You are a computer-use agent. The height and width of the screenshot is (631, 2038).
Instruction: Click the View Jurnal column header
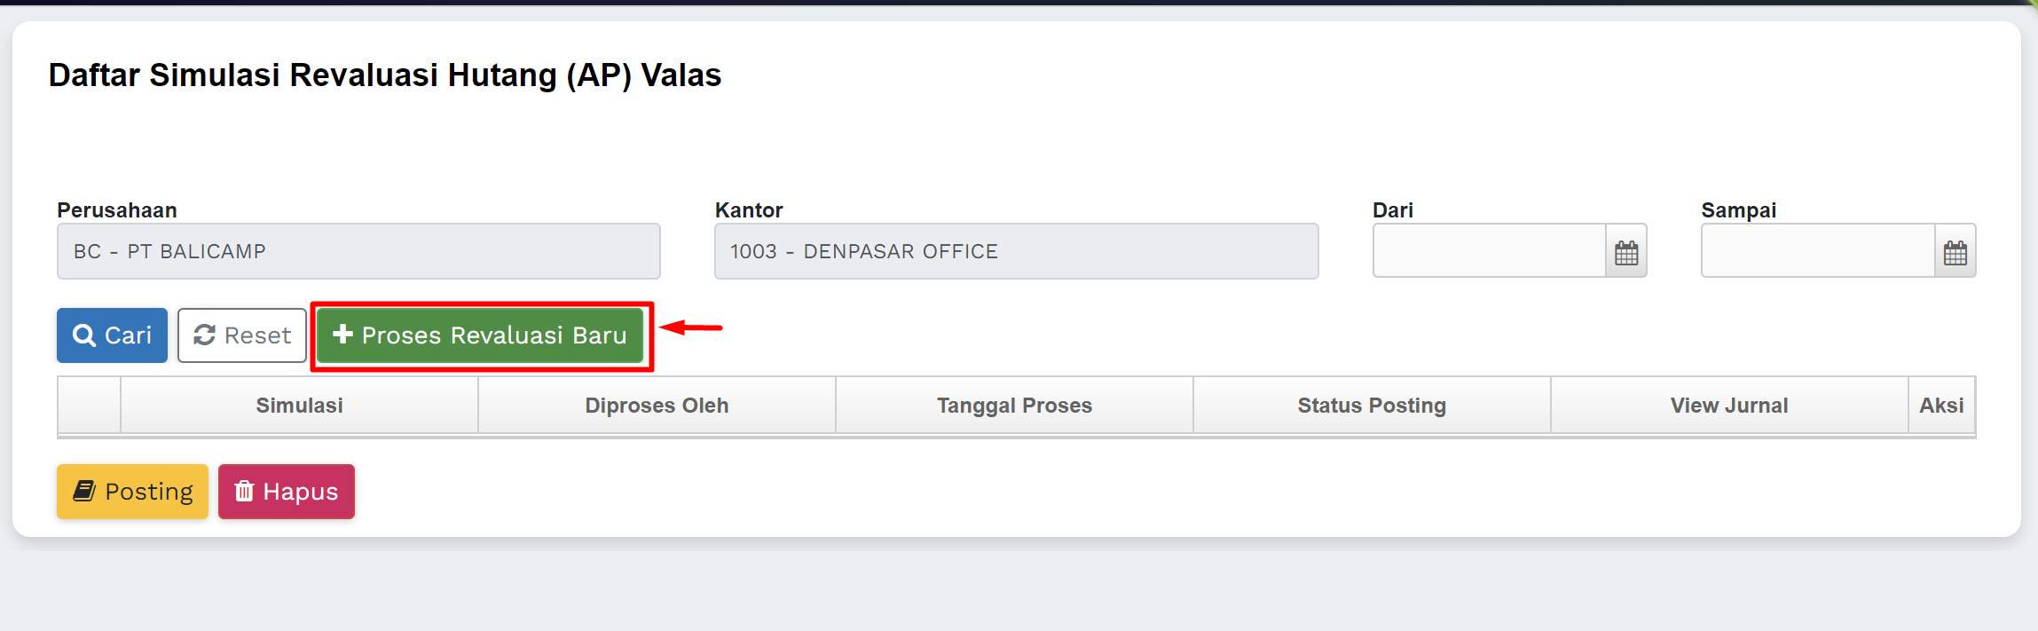click(1728, 406)
